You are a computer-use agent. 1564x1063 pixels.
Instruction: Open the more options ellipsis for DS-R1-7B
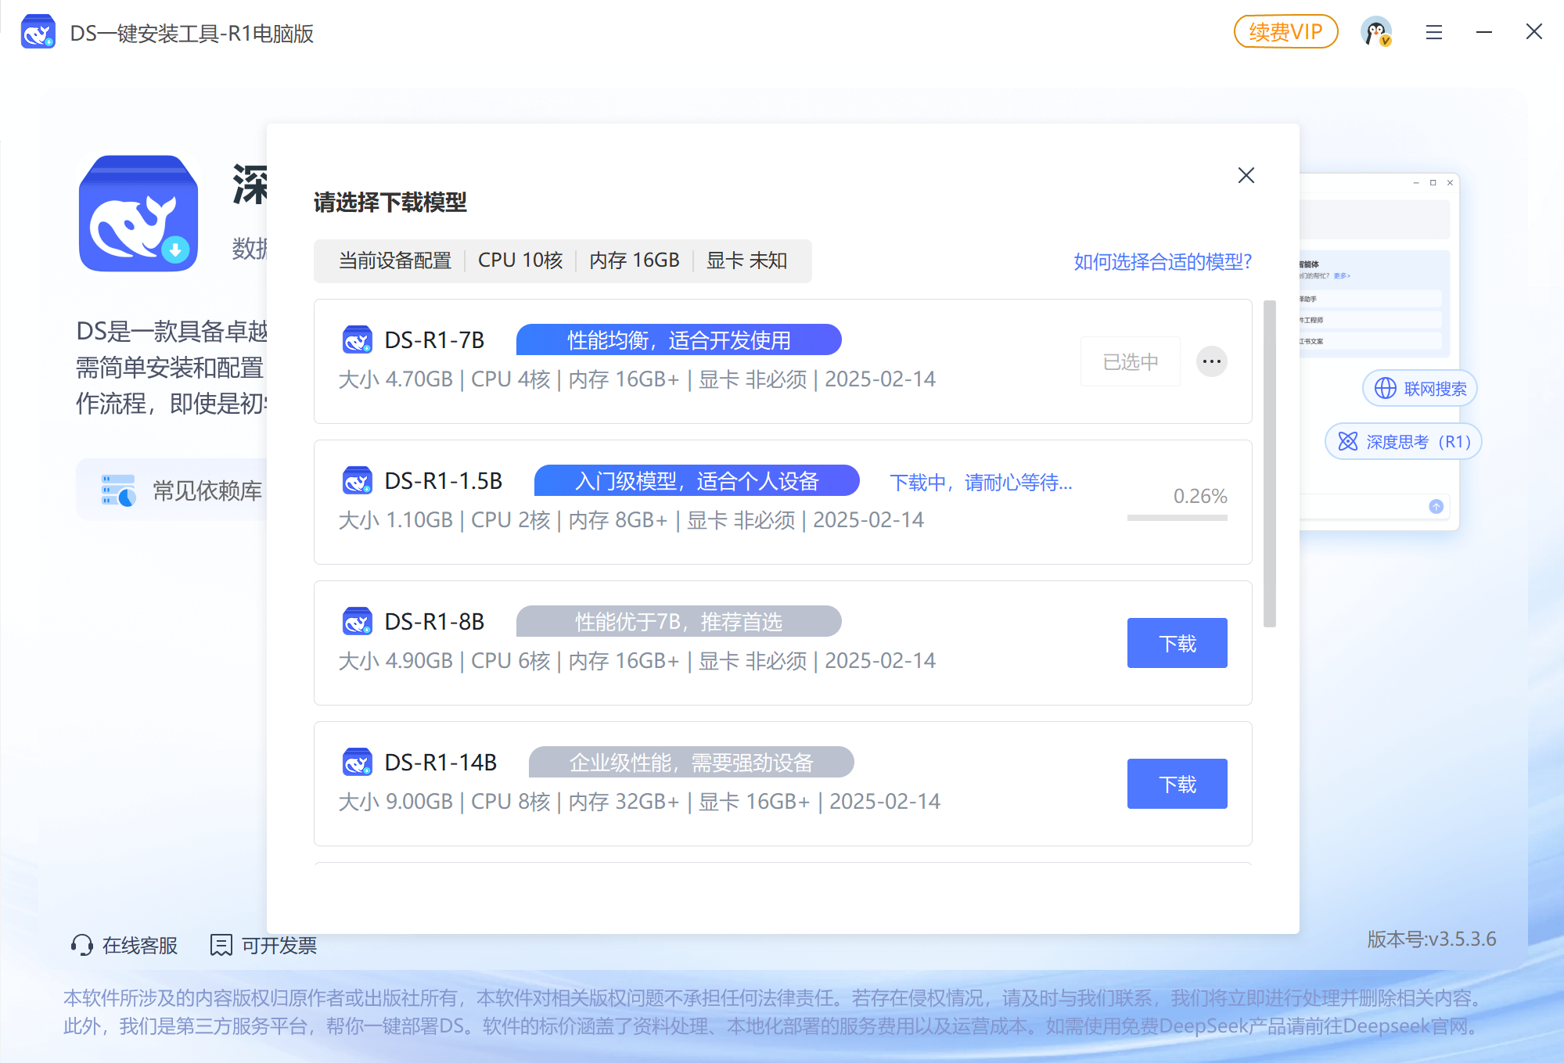[x=1212, y=361]
